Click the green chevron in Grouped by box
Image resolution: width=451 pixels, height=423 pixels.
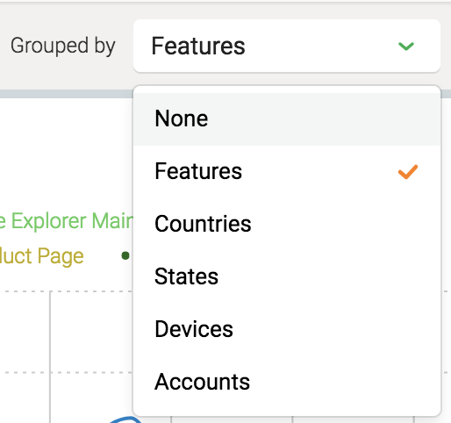(406, 47)
